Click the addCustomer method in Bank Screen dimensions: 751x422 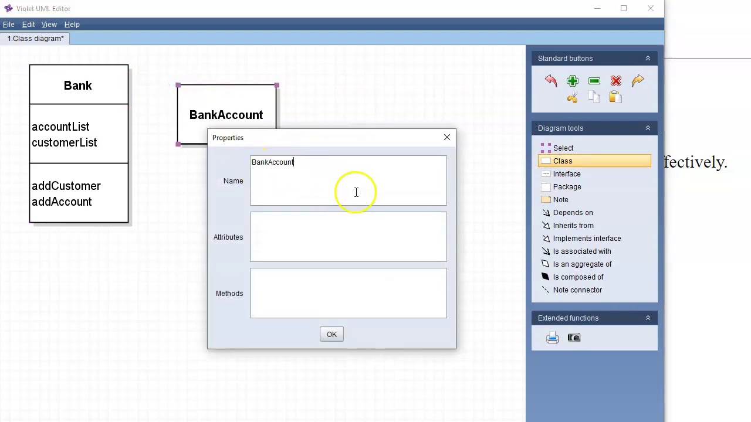coord(66,186)
